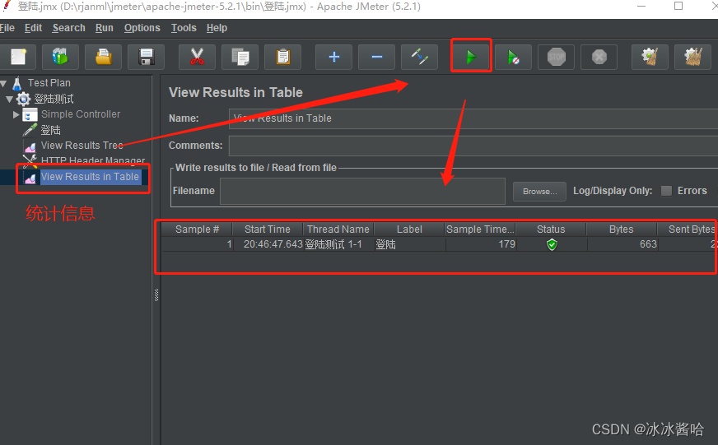Sort by the Sample # column header
Screen dimensions: 718x445
point(197,229)
